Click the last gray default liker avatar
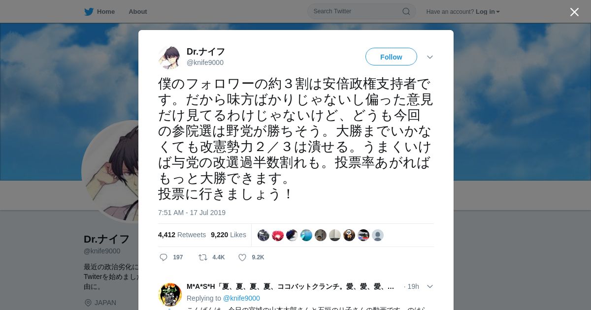Viewport: 591px width, 310px height. click(378, 235)
